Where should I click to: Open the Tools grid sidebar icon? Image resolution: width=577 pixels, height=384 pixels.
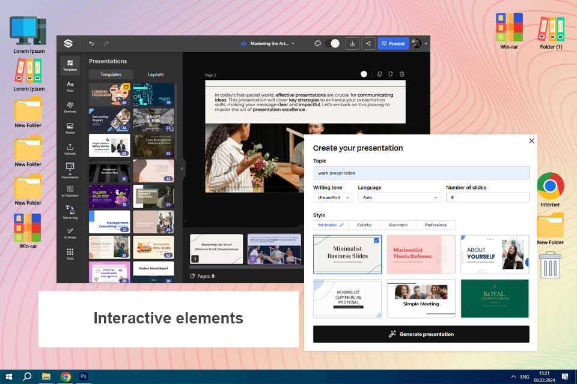[x=70, y=254]
